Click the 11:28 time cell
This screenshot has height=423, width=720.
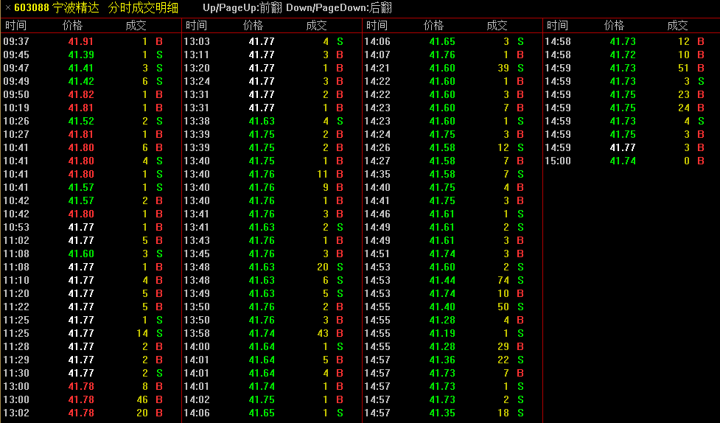(16, 347)
